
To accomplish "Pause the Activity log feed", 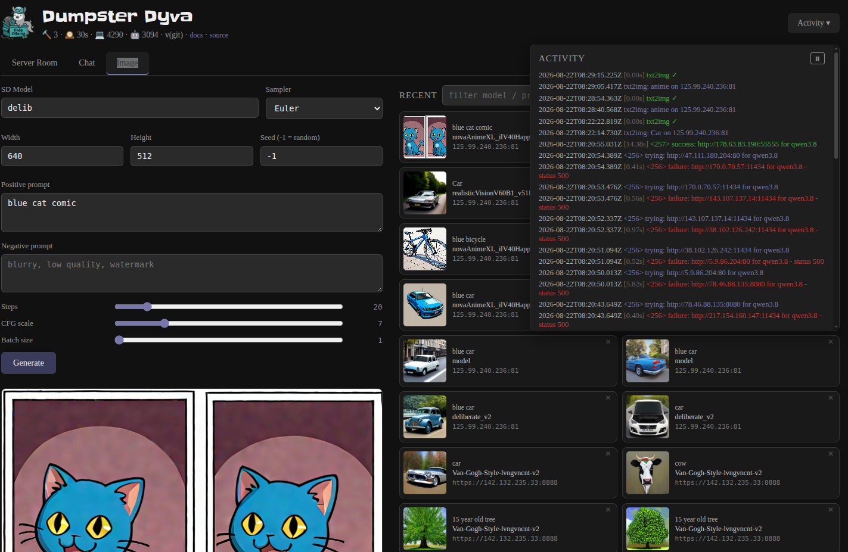I will tap(817, 58).
